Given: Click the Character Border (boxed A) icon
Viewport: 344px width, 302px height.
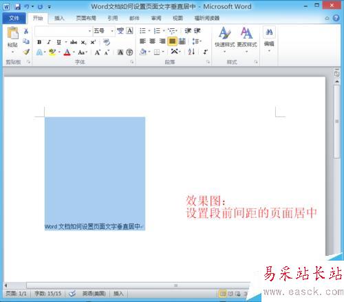Looking at the screenshot, I should tap(130, 31).
